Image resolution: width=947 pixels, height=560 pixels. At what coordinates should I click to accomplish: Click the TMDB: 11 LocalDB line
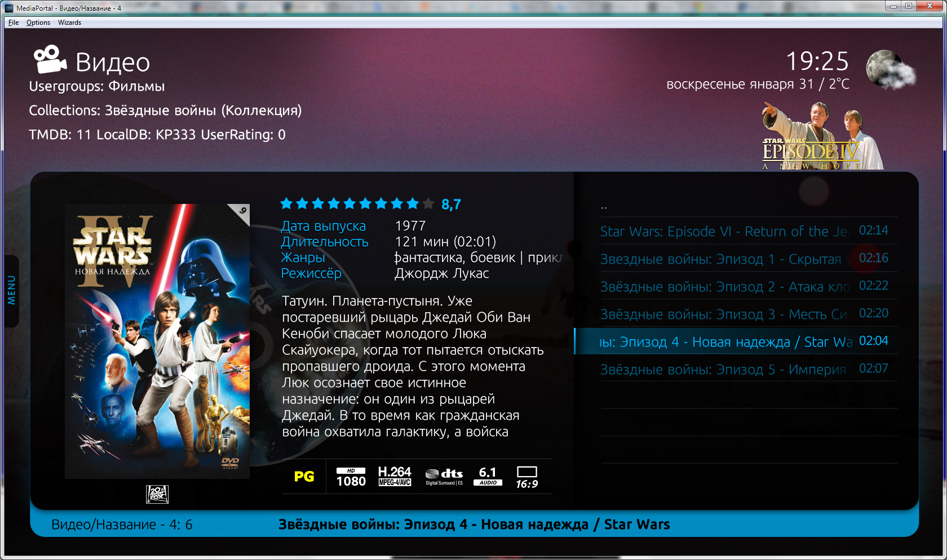pyautogui.click(x=157, y=135)
